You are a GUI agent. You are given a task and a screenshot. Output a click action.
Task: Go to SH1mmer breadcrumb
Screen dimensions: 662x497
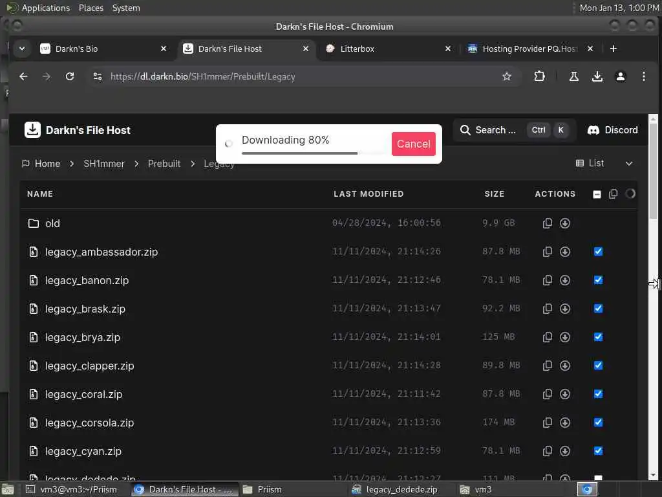coord(104,164)
